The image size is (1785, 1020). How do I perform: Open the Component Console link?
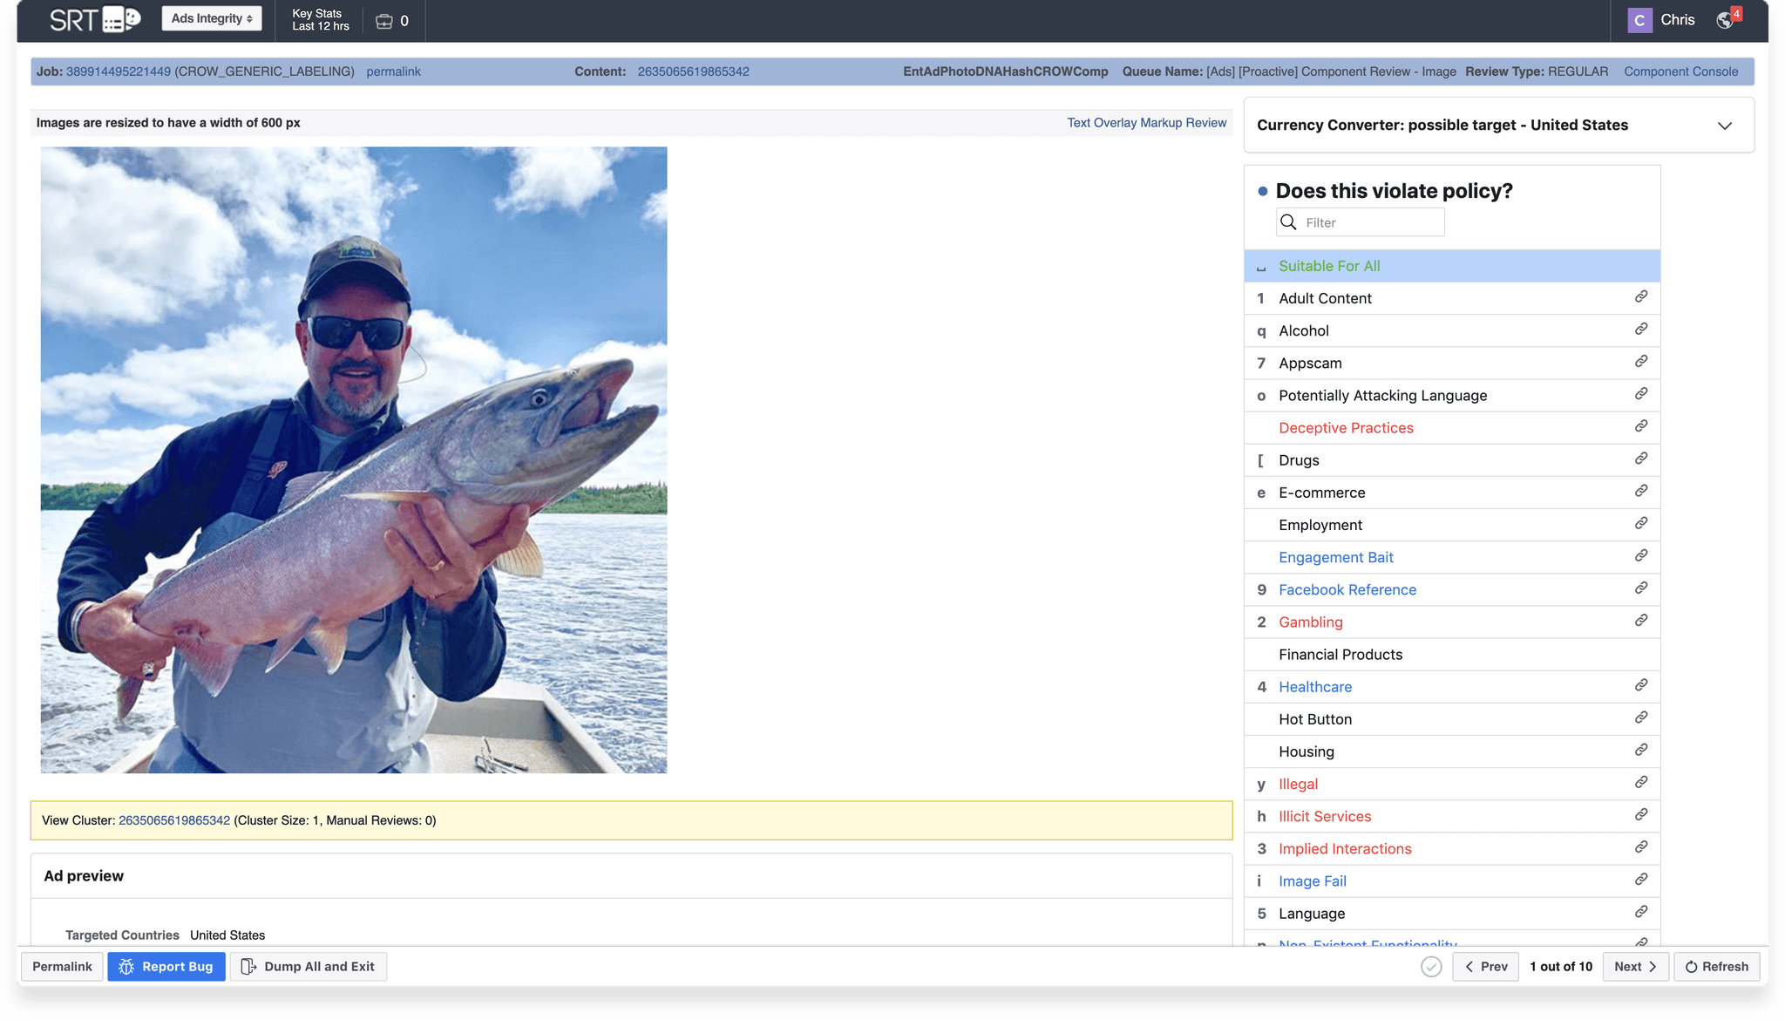point(1680,71)
